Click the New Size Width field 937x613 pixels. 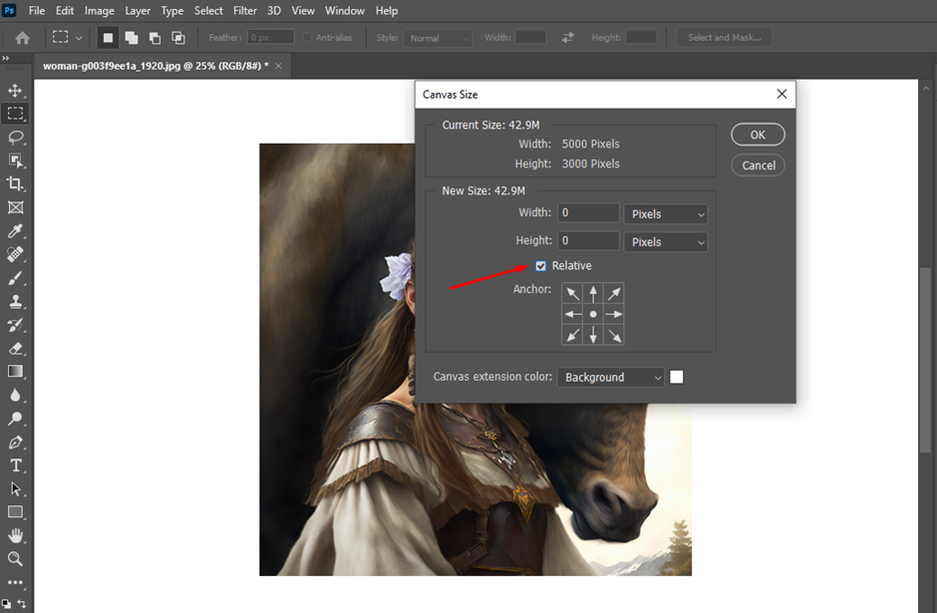588,212
